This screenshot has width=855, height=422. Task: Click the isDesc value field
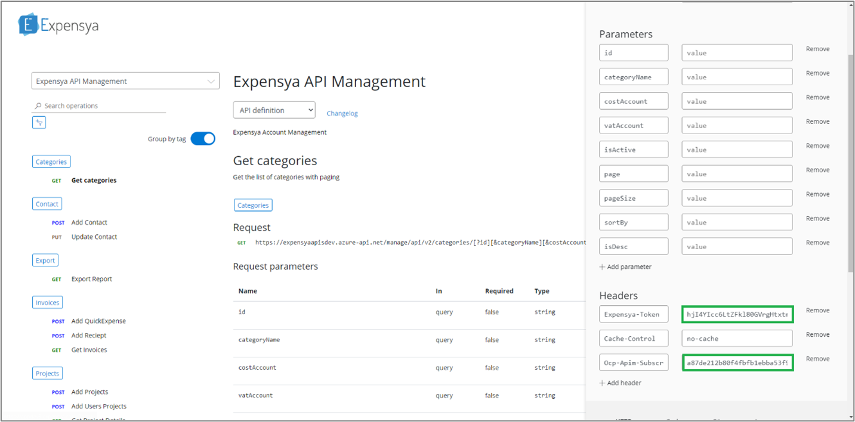pyautogui.click(x=737, y=246)
